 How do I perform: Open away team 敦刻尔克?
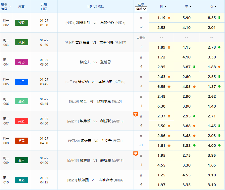point(104,101)
